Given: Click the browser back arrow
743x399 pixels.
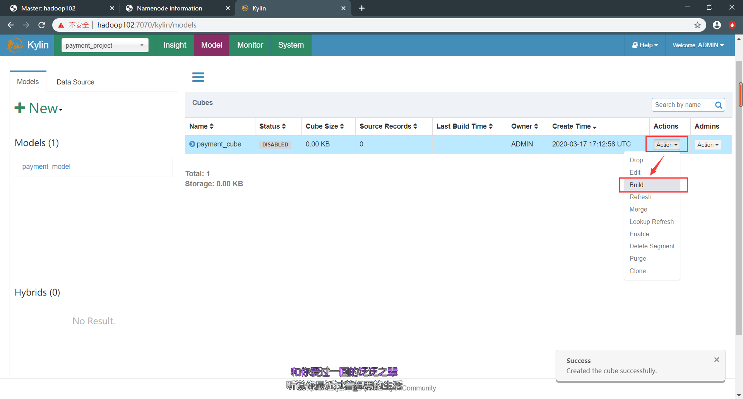Looking at the screenshot, I should [10, 25].
